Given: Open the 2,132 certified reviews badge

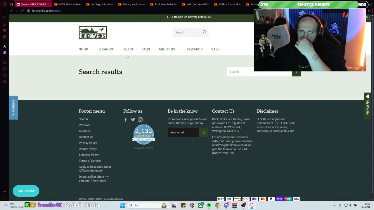Looking at the screenshot, I should [143, 134].
